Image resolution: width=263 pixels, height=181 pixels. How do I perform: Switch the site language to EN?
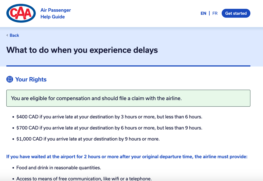(203, 13)
